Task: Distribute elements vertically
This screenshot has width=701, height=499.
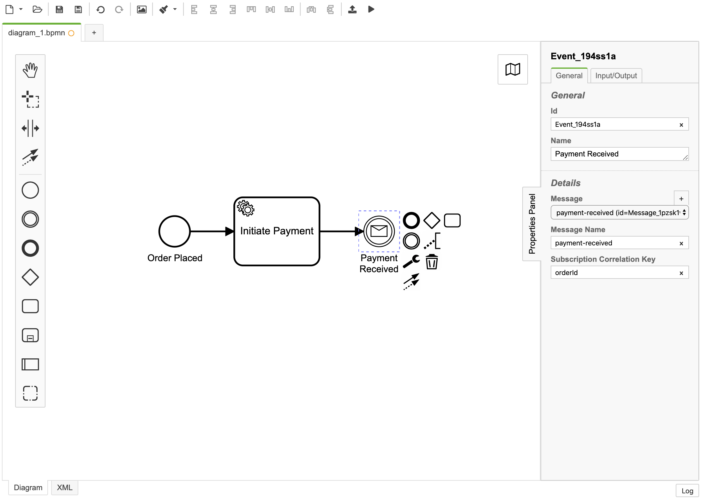Action: click(x=330, y=9)
